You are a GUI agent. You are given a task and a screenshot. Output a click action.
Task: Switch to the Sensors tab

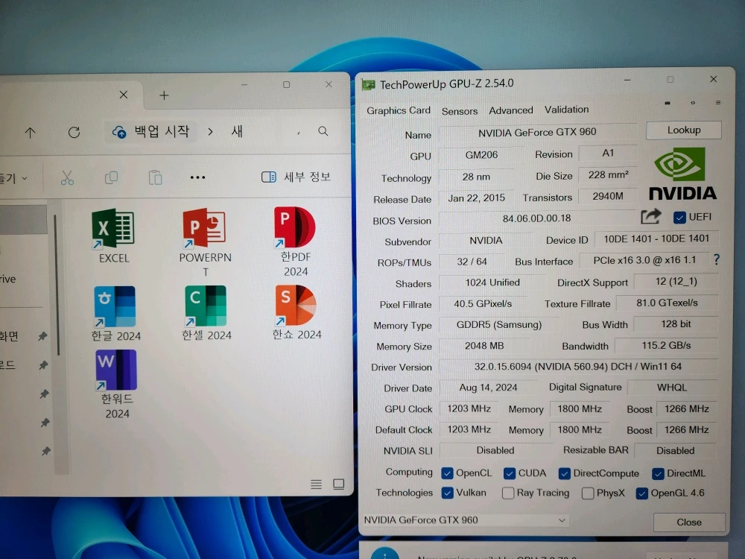460,111
